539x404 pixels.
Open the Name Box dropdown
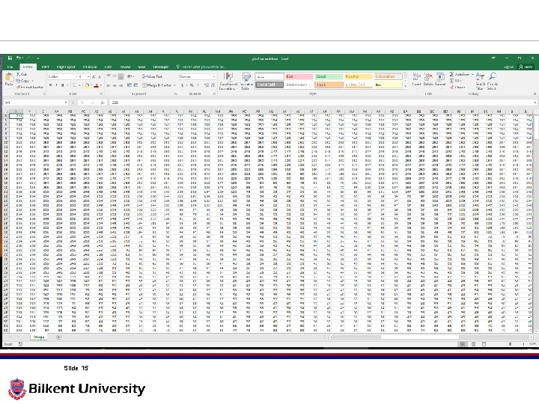66,102
